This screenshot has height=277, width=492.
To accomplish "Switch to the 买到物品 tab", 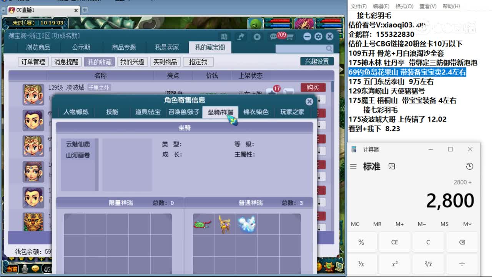I will point(165,62).
